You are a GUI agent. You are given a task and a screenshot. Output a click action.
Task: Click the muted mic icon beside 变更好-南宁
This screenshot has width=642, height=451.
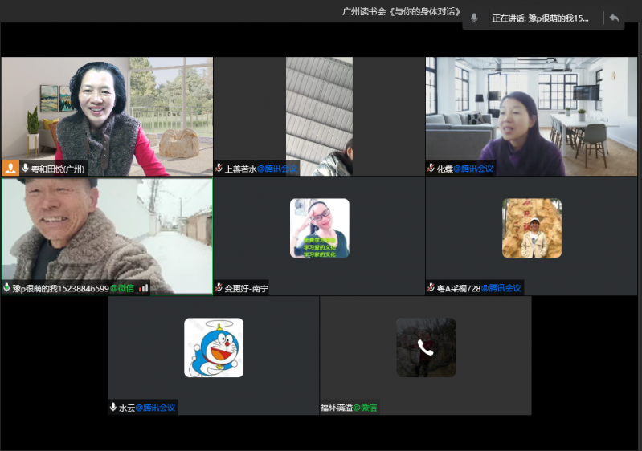(219, 288)
